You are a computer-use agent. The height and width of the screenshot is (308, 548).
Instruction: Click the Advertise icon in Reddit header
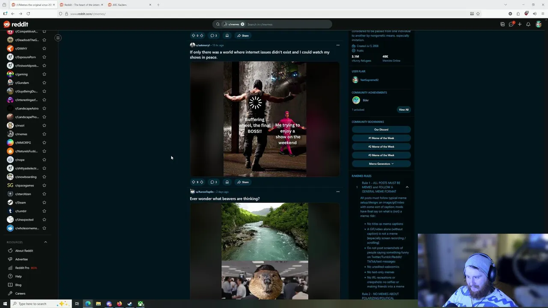tap(503, 24)
